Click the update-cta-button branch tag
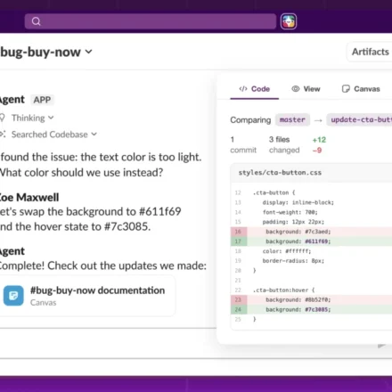 tap(359, 119)
